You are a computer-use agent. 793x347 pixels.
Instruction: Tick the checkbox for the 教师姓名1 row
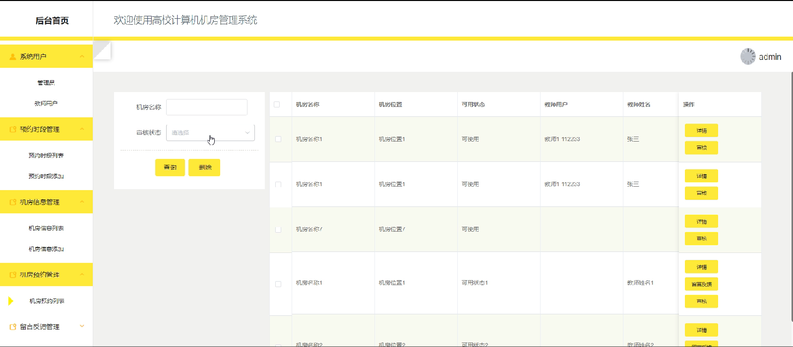pyautogui.click(x=278, y=284)
